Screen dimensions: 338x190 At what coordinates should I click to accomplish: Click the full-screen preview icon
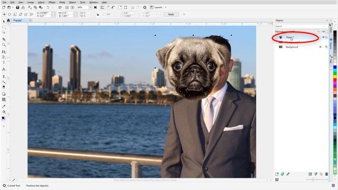click(x=95, y=7)
